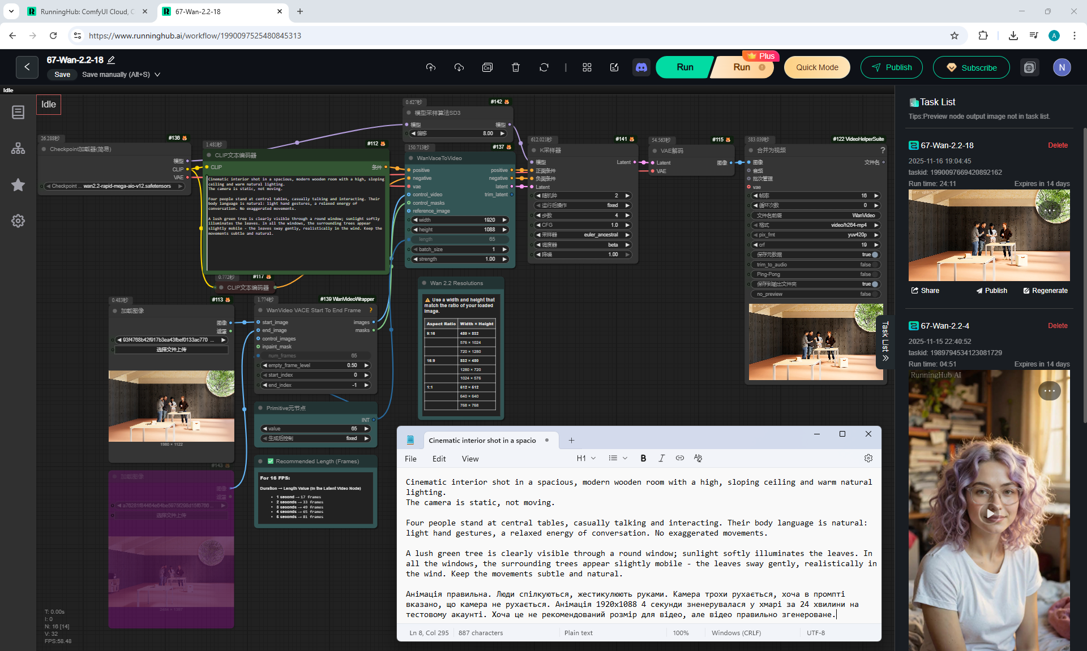
Task: Click the Quick Mode button
Action: 816,67
